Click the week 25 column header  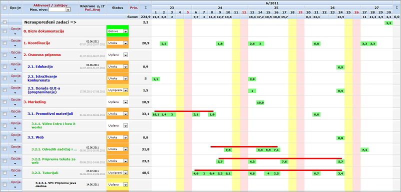coord(276,7)
